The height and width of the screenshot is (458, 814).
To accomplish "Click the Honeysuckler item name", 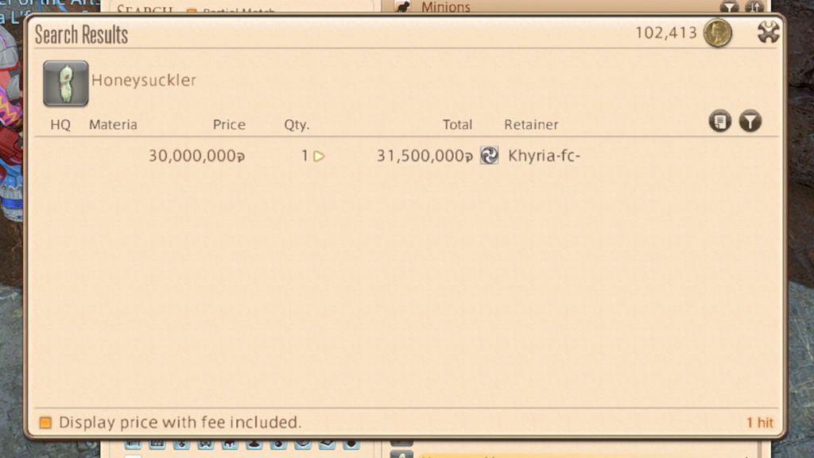I will [x=144, y=80].
